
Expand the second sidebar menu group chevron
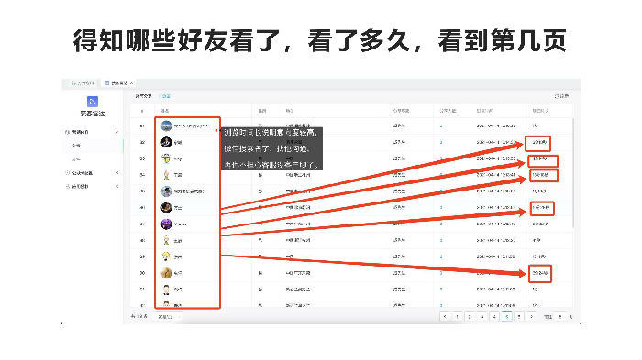(x=117, y=173)
